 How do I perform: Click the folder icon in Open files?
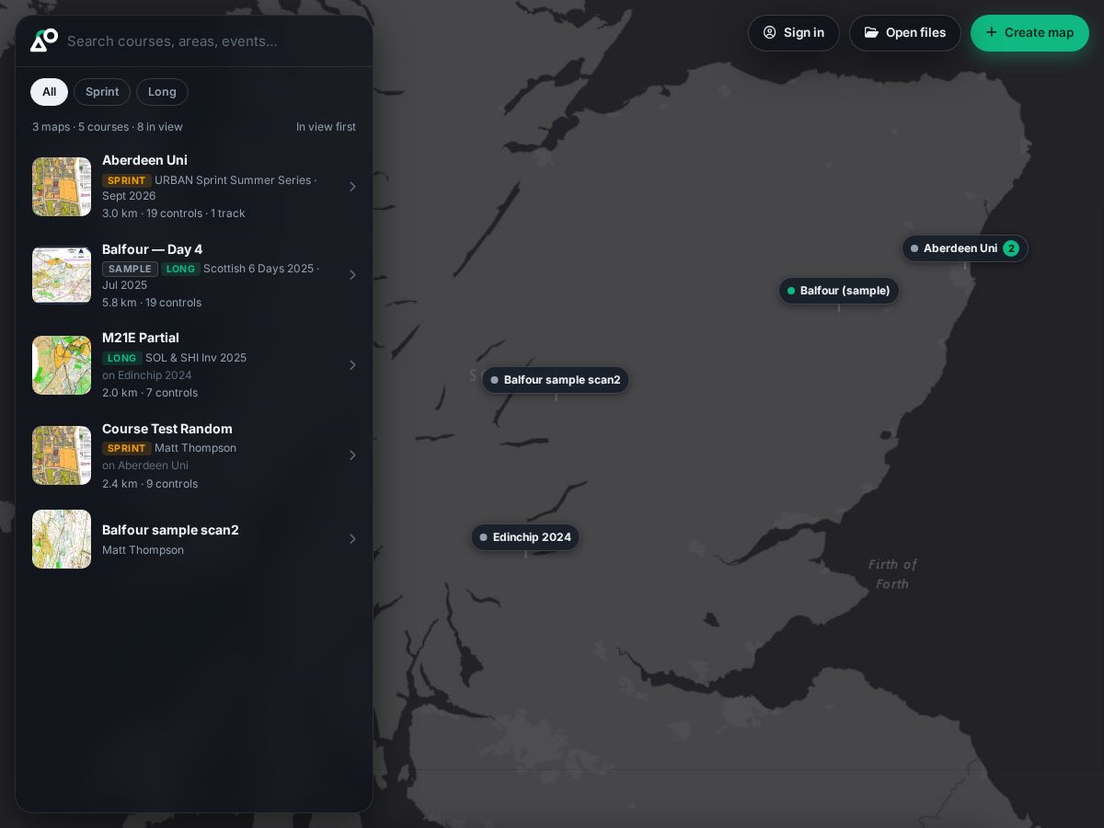coord(871,32)
